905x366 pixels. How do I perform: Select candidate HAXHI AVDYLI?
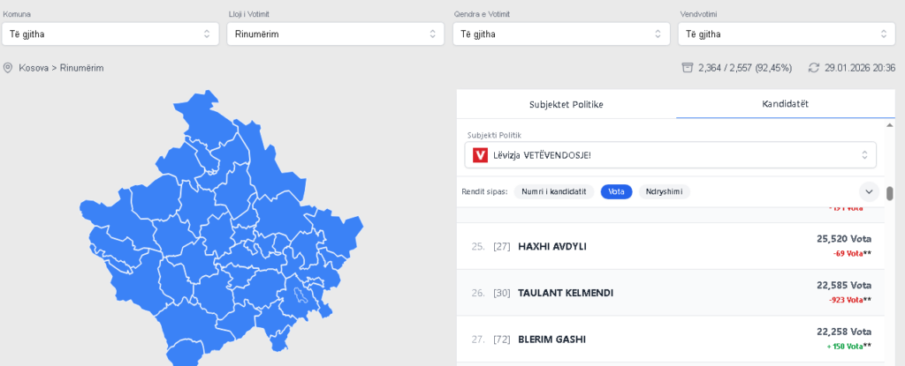point(552,246)
